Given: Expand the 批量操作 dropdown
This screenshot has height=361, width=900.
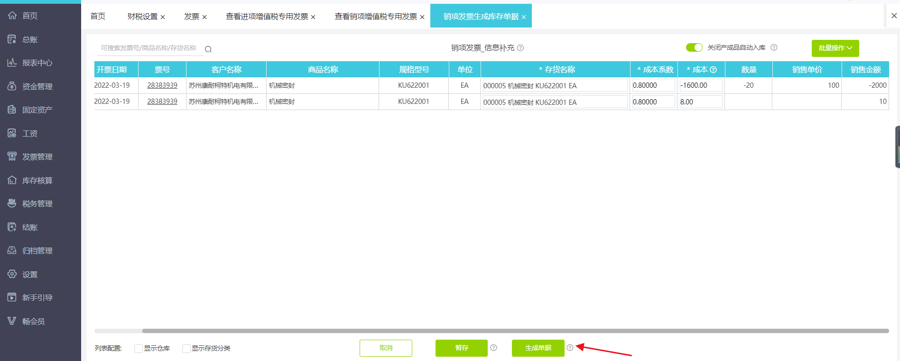Looking at the screenshot, I should (835, 48).
